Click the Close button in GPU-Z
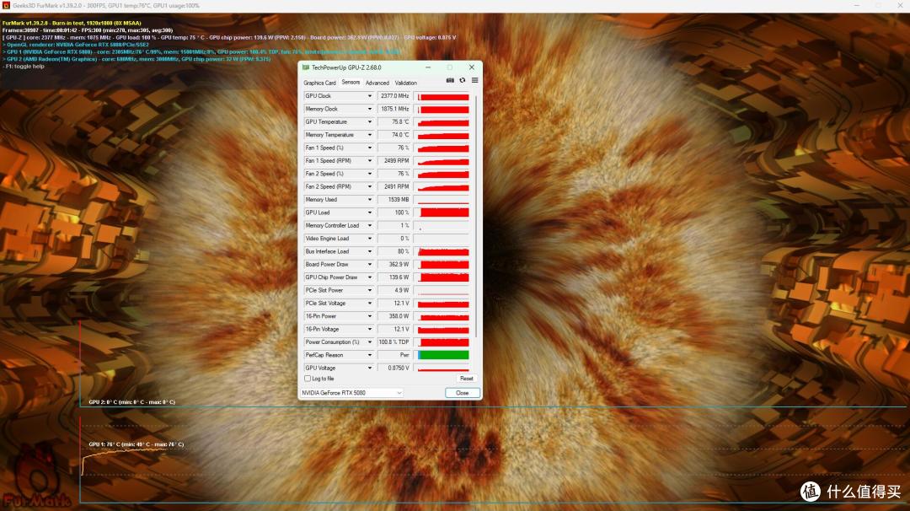 pyautogui.click(x=463, y=393)
